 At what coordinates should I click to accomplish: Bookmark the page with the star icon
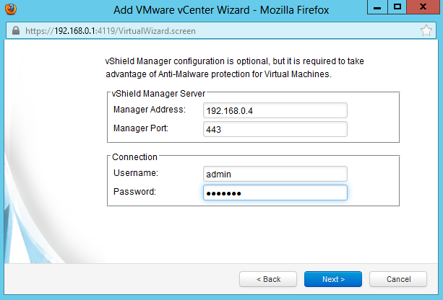tap(426, 32)
